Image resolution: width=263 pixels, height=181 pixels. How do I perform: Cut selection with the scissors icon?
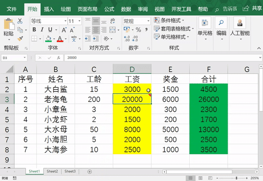[20, 21]
